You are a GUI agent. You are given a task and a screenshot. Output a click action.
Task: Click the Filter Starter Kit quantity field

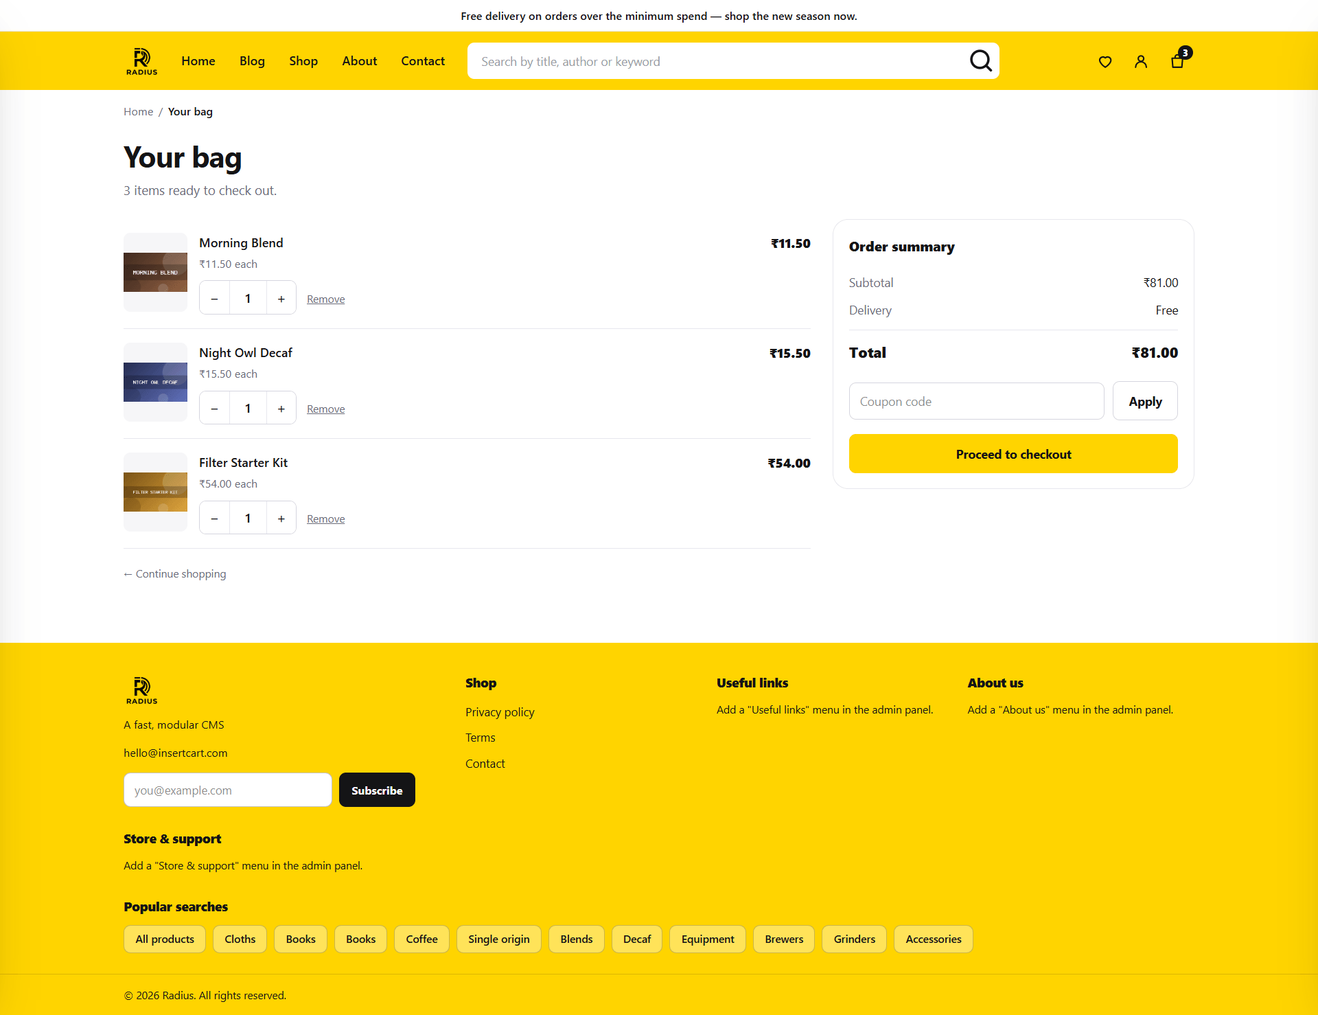click(248, 518)
